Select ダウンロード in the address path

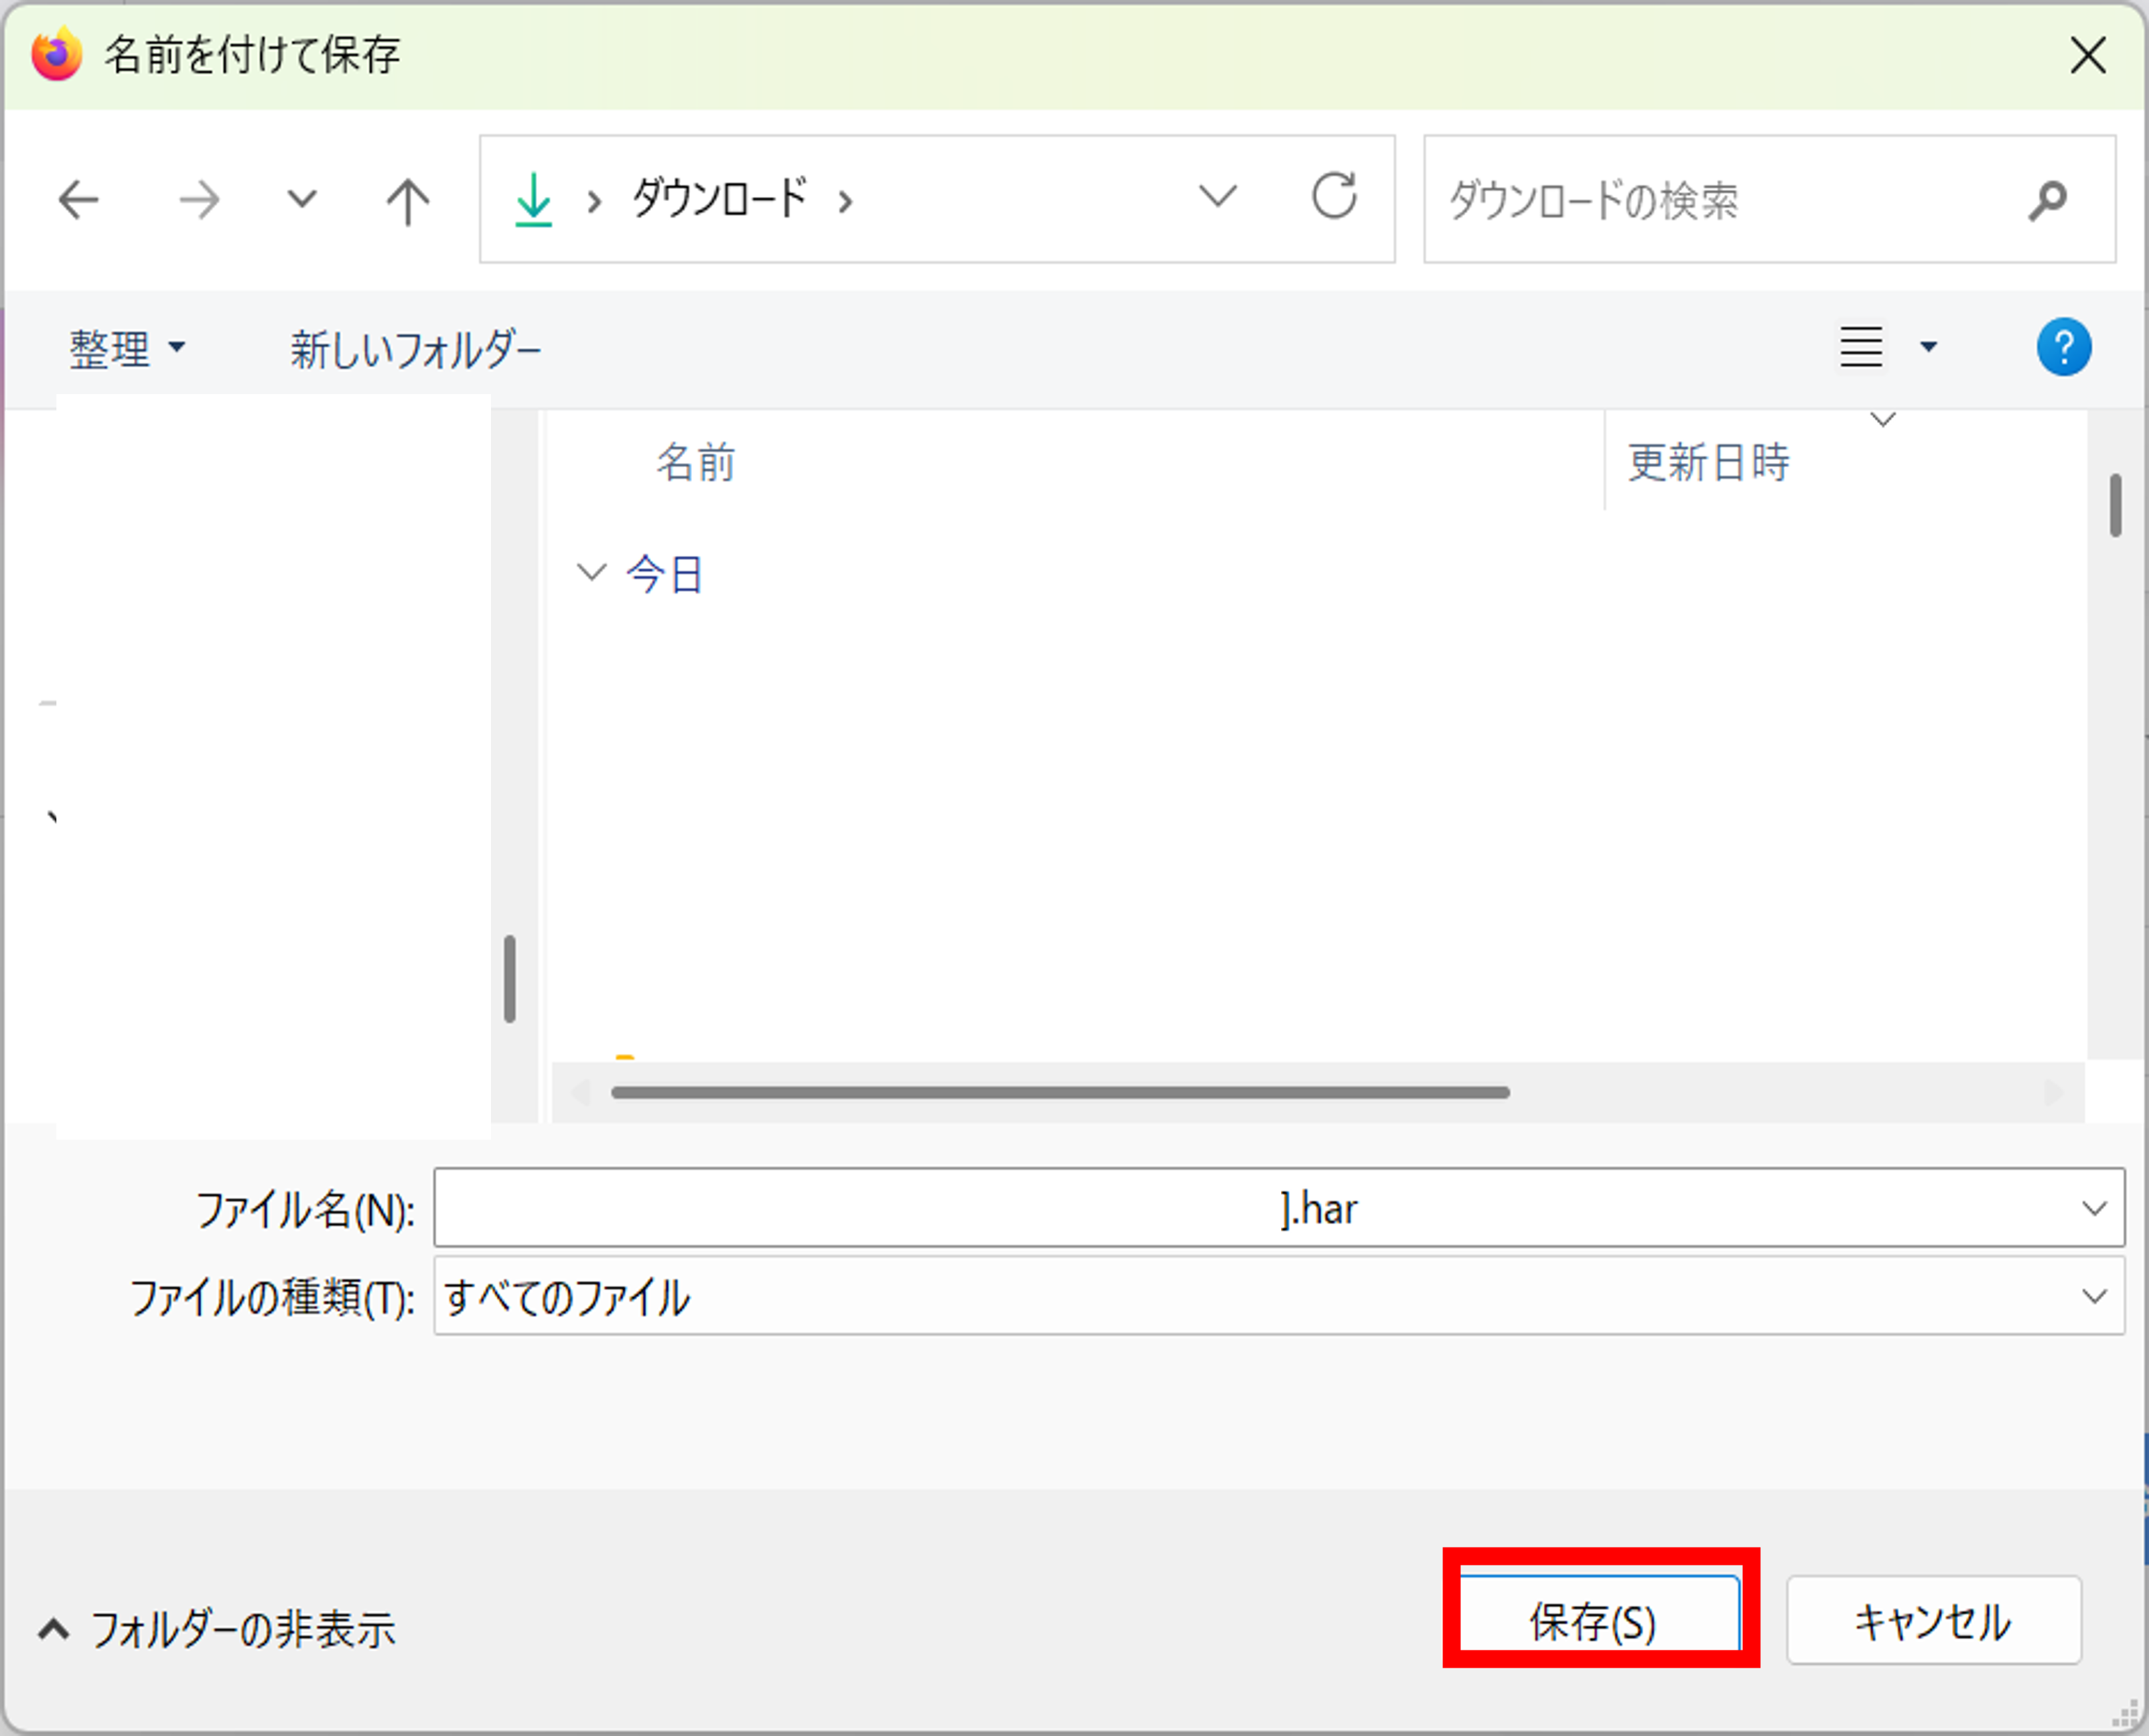point(719,199)
